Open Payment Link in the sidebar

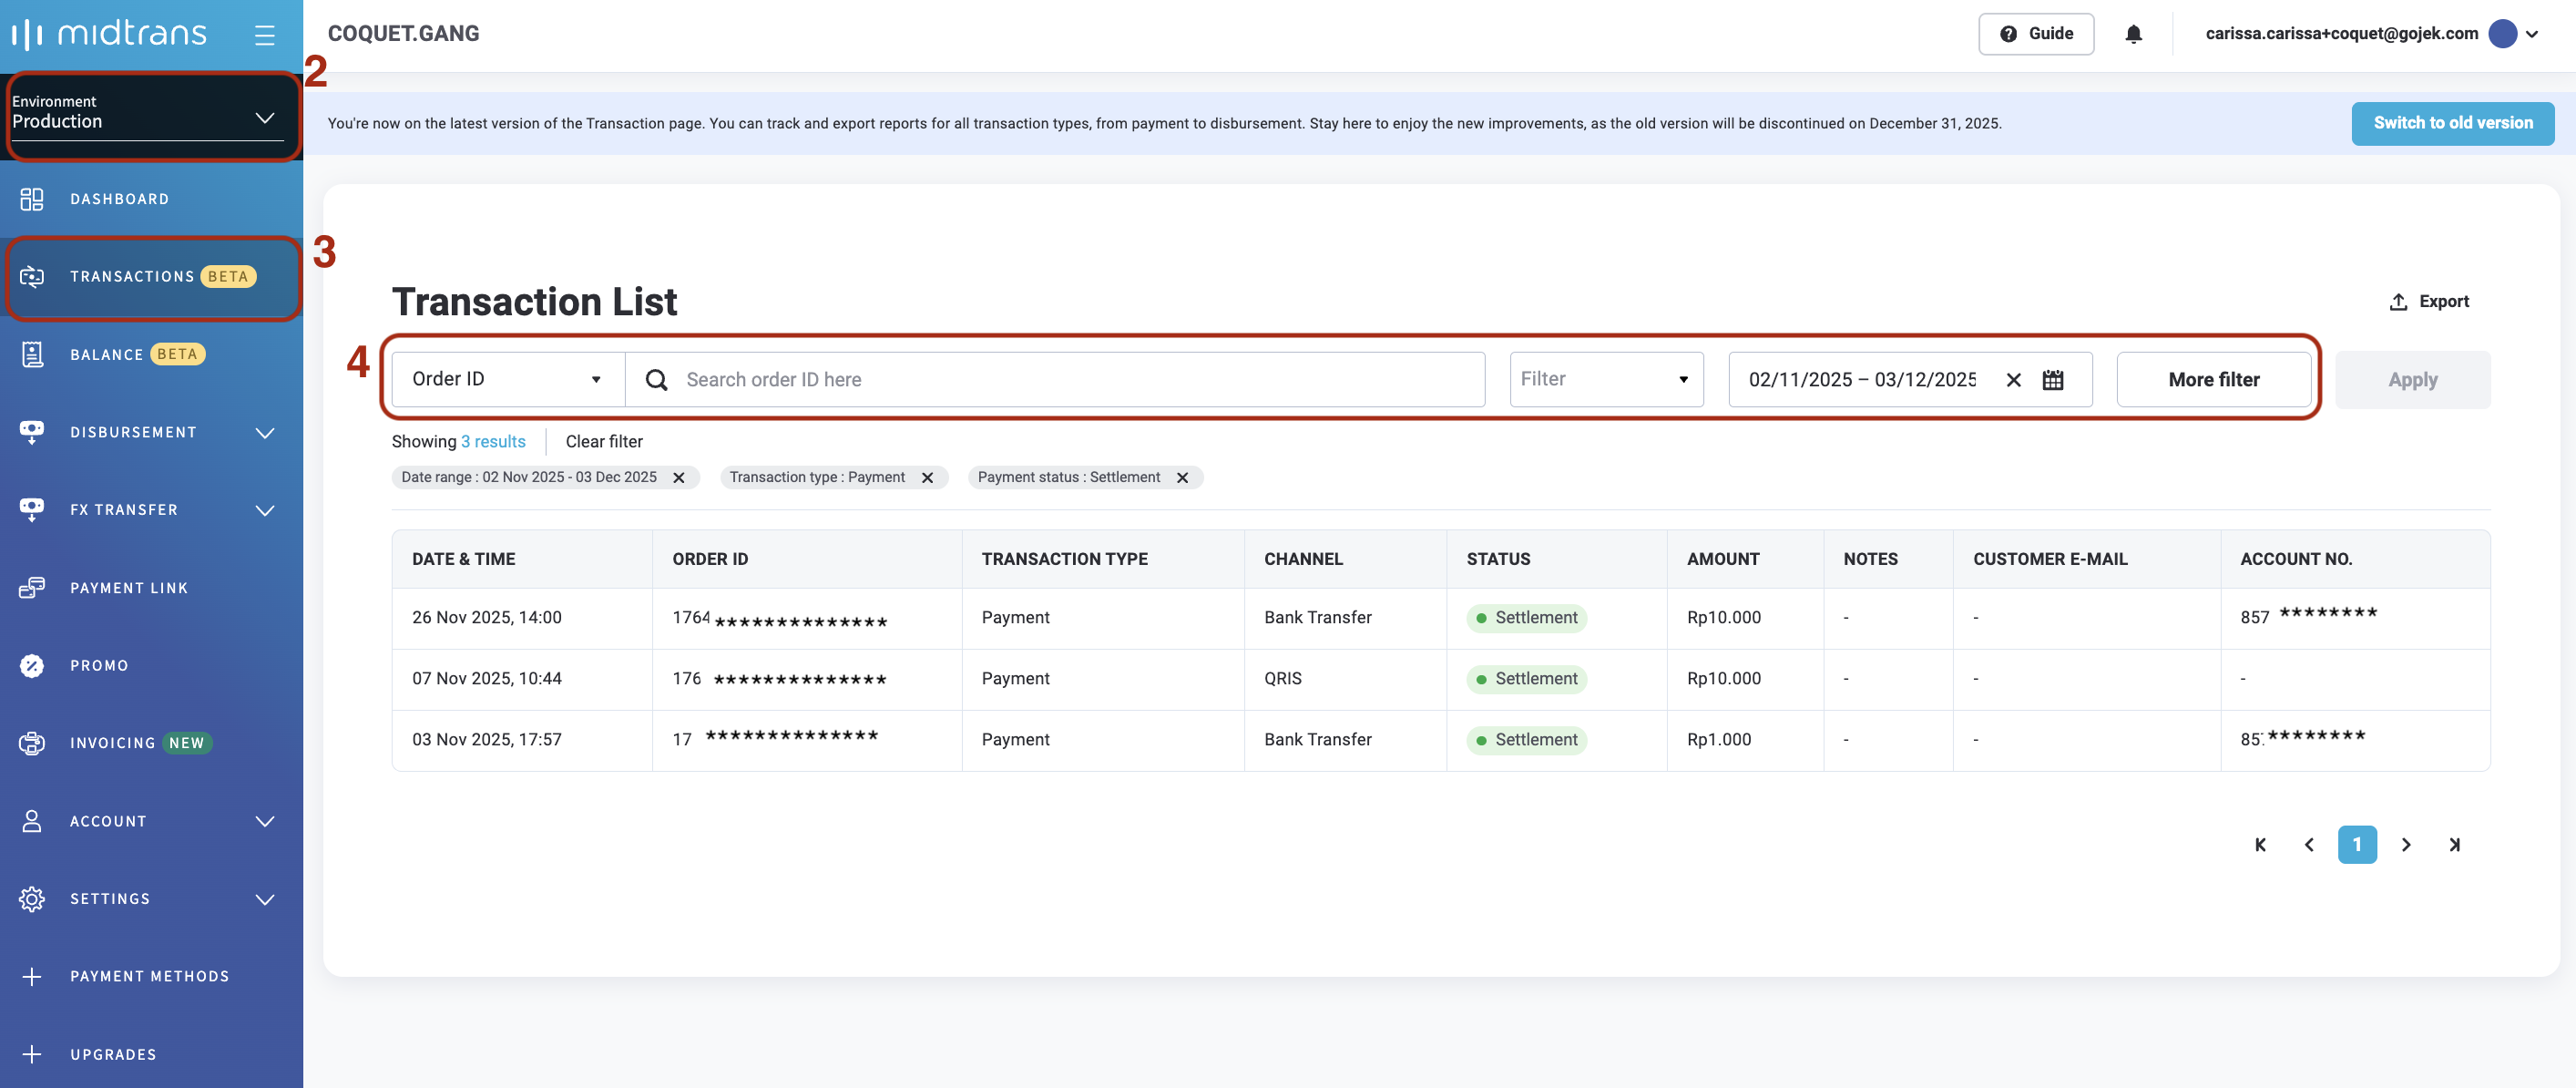(129, 588)
